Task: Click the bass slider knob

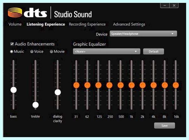Action: [x=14, y=90]
